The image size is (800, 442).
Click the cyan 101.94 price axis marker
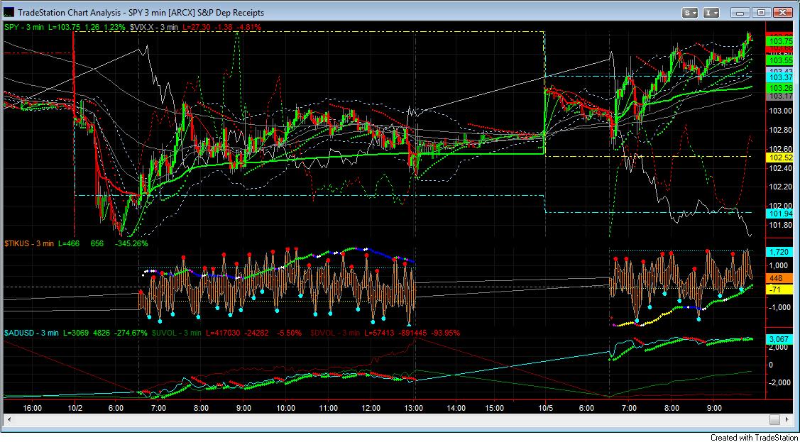(780, 214)
